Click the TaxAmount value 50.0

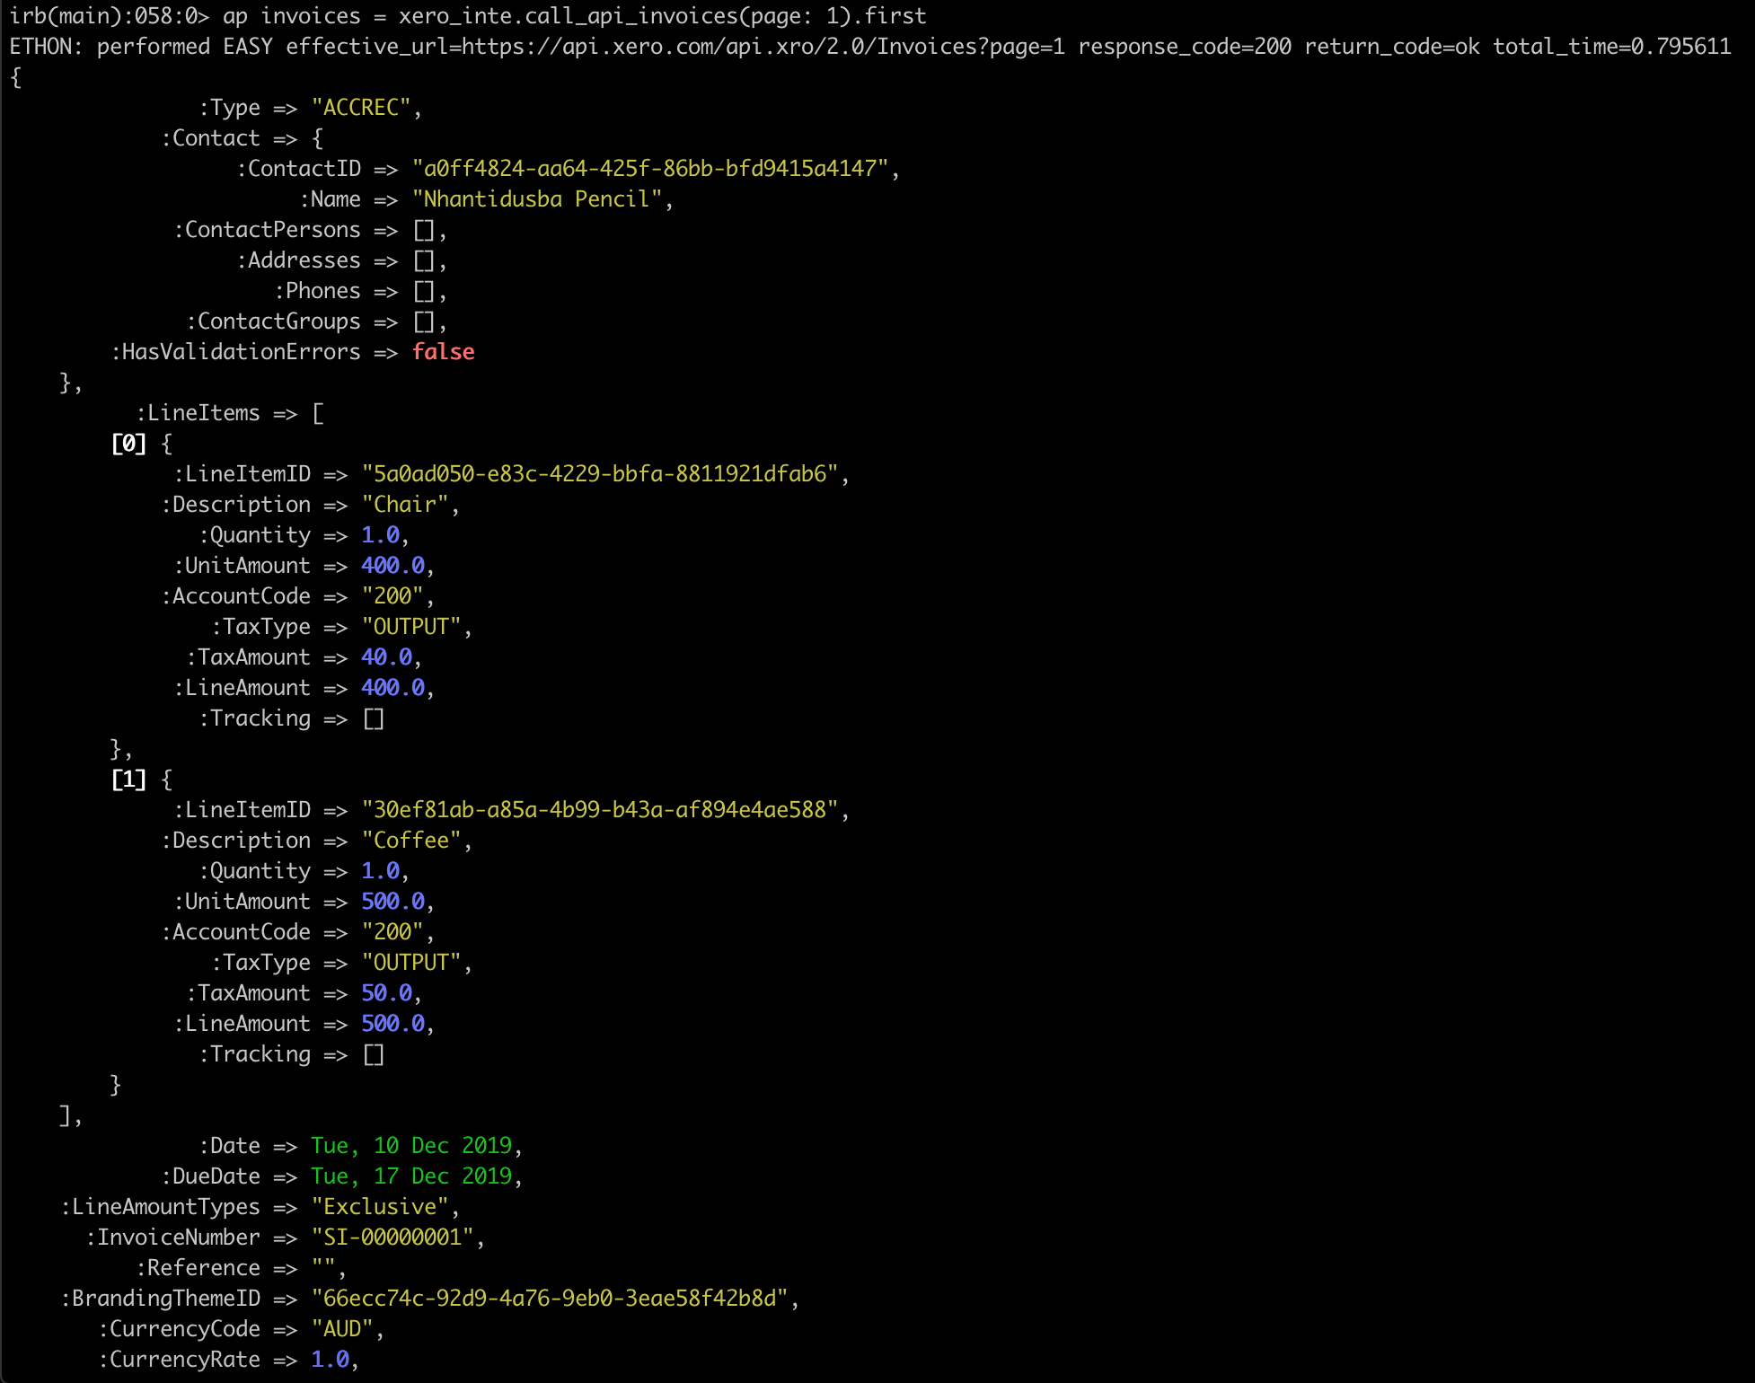coord(386,992)
